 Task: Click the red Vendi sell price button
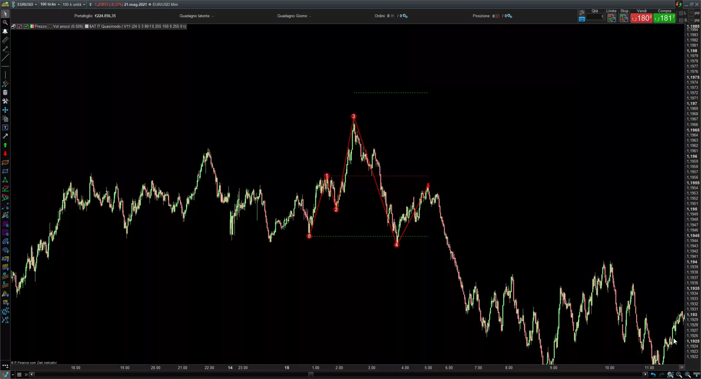641,18
